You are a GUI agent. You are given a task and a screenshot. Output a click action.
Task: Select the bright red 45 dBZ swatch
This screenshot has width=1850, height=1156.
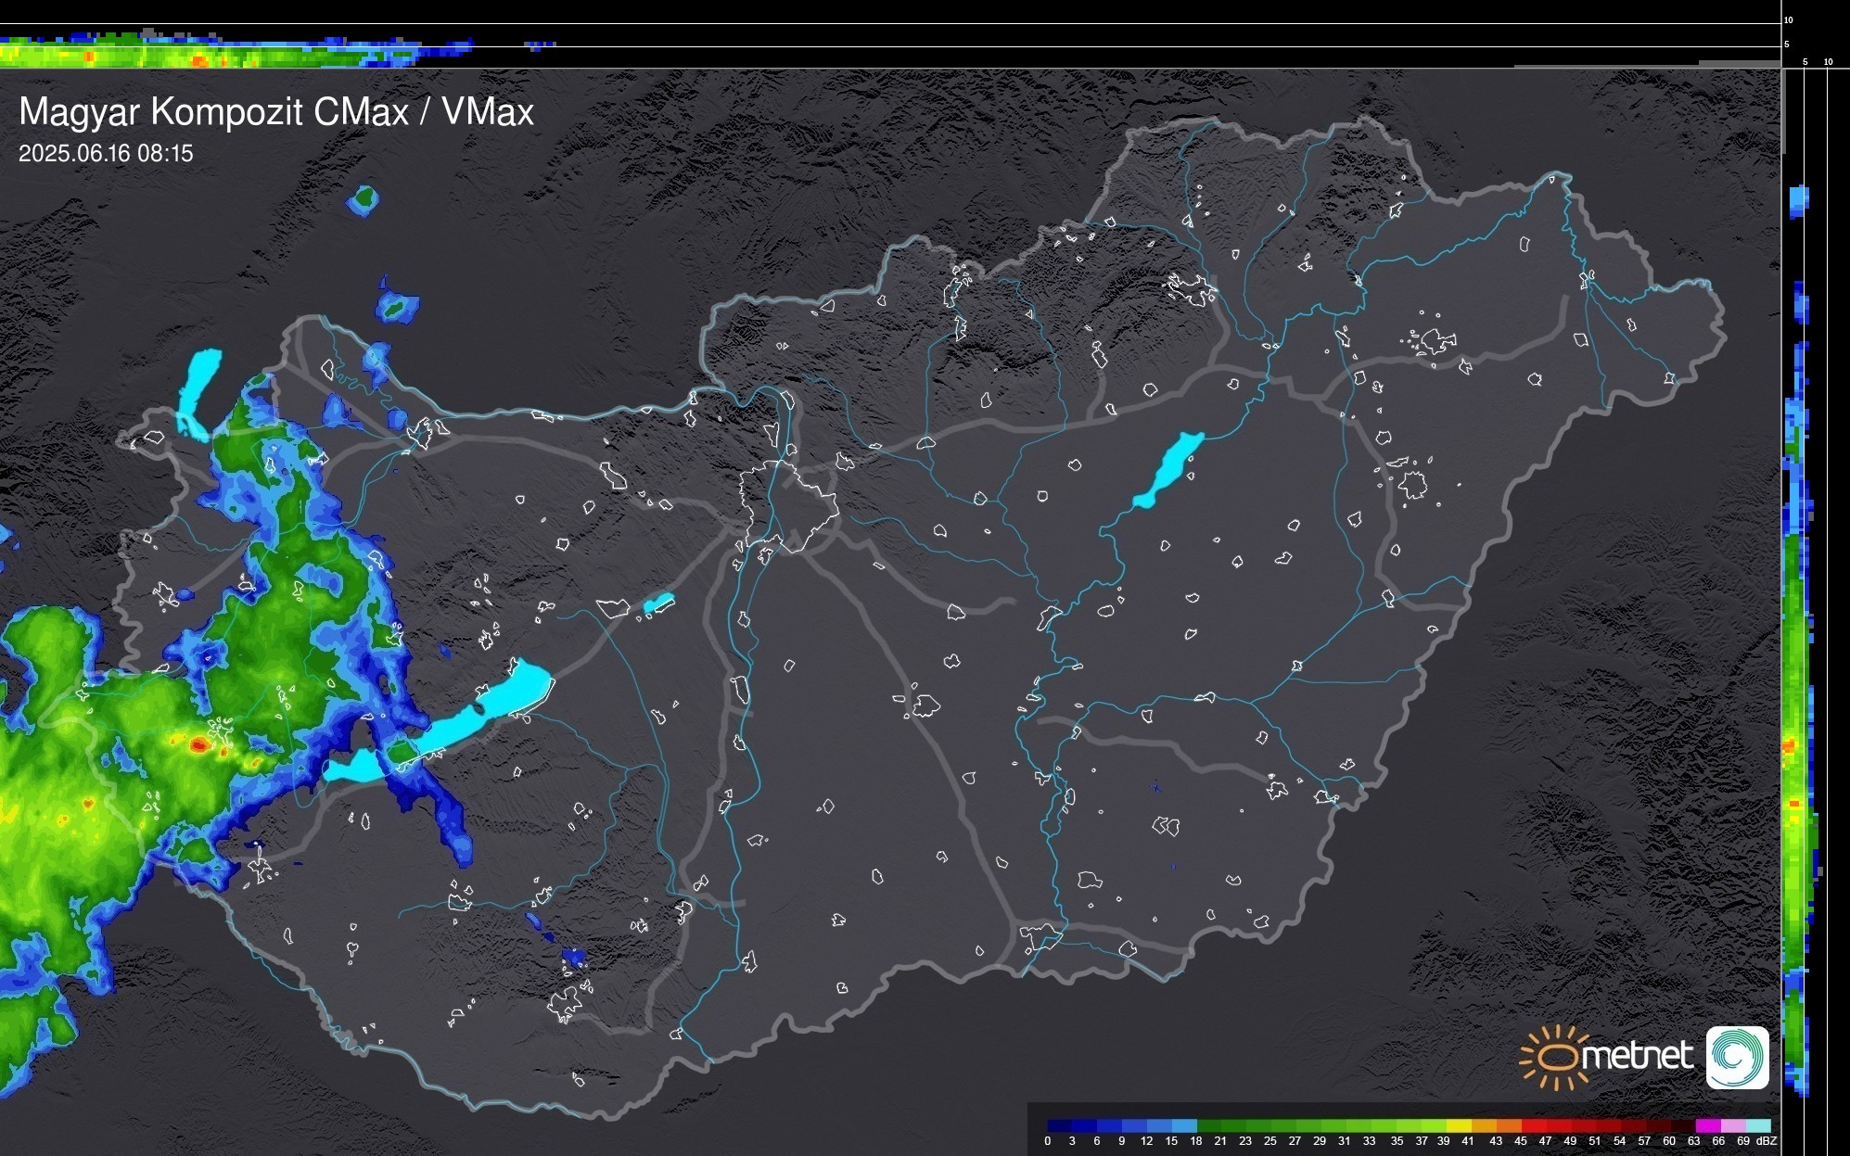tap(1534, 1125)
